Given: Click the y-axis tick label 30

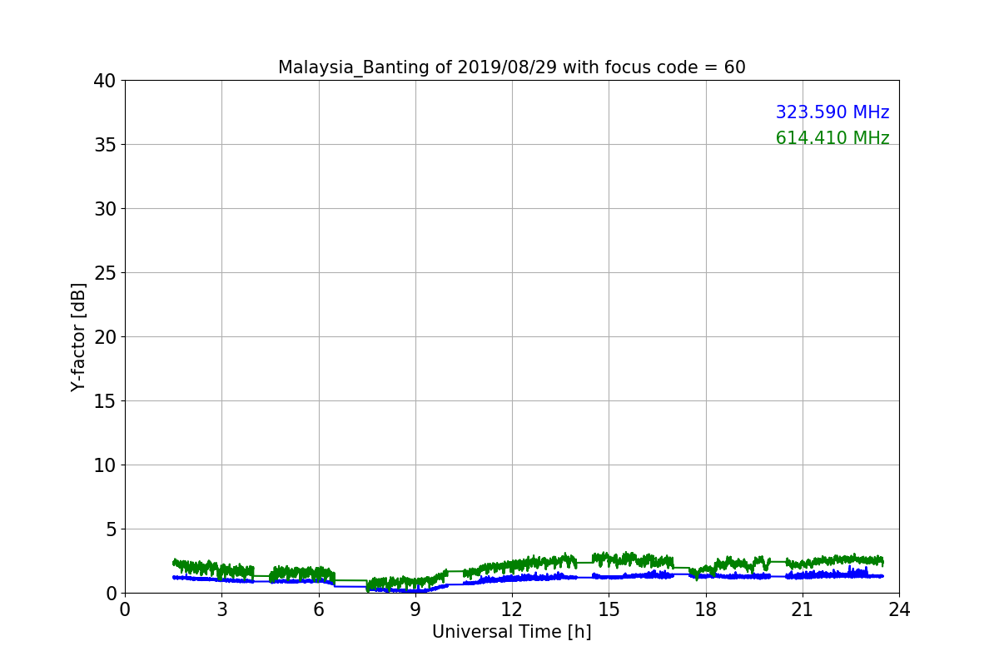Looking at the screenshot, I should tap(104, 209).
